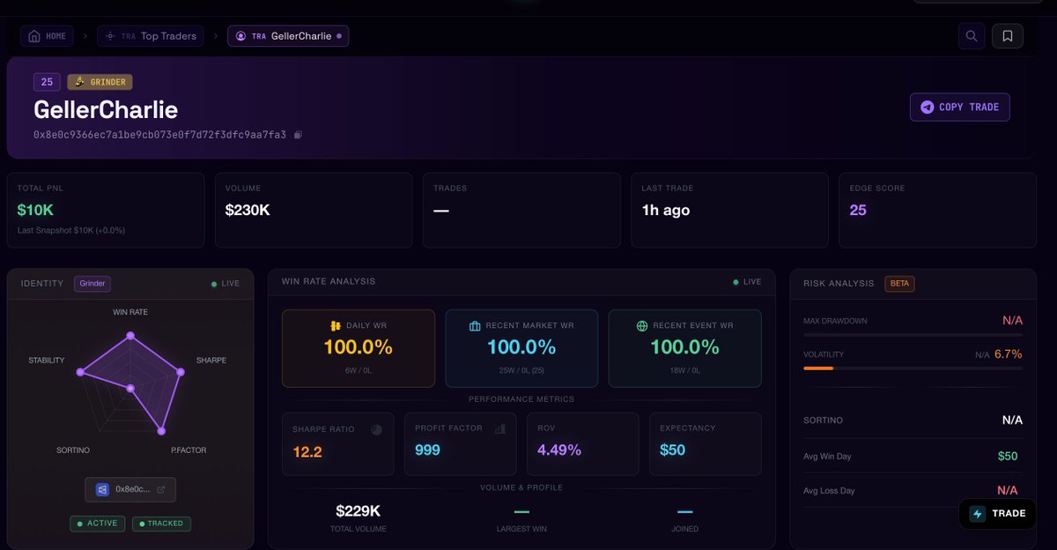The image size is (1057, 550).
Task: Click the telegram icon in COPY TRADE
Action: [x=927, y=107]
